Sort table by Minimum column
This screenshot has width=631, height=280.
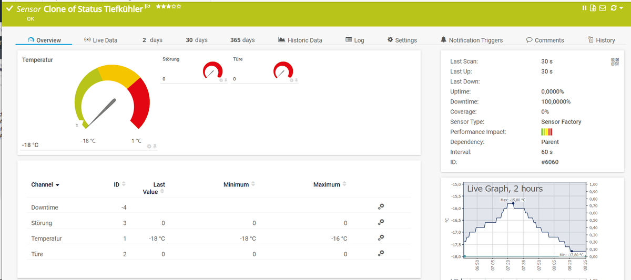(x=239, y=184)
